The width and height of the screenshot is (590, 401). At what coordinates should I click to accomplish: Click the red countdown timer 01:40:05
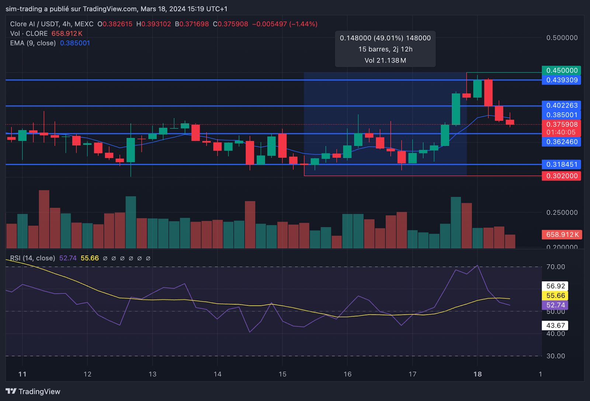(561, 132)
